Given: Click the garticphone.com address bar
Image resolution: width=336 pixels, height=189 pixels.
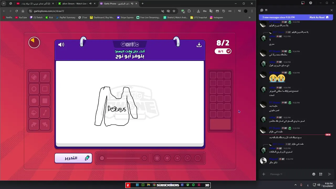Looking at the screenshot, I should [x=94, y=11].
